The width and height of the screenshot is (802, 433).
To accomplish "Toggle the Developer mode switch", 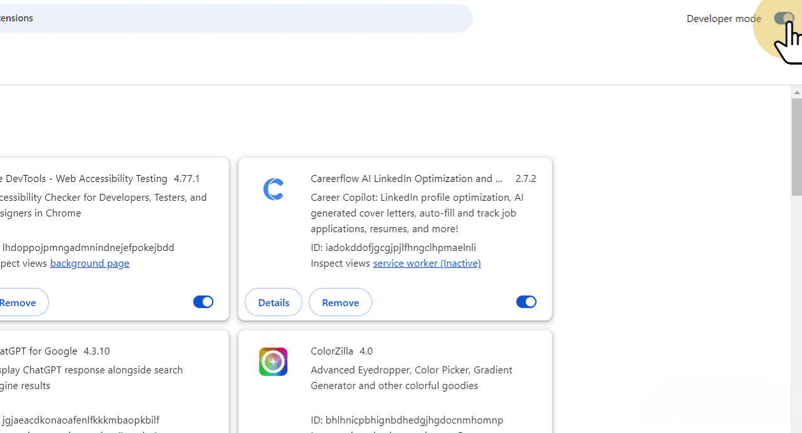I will tap(784, 18).
